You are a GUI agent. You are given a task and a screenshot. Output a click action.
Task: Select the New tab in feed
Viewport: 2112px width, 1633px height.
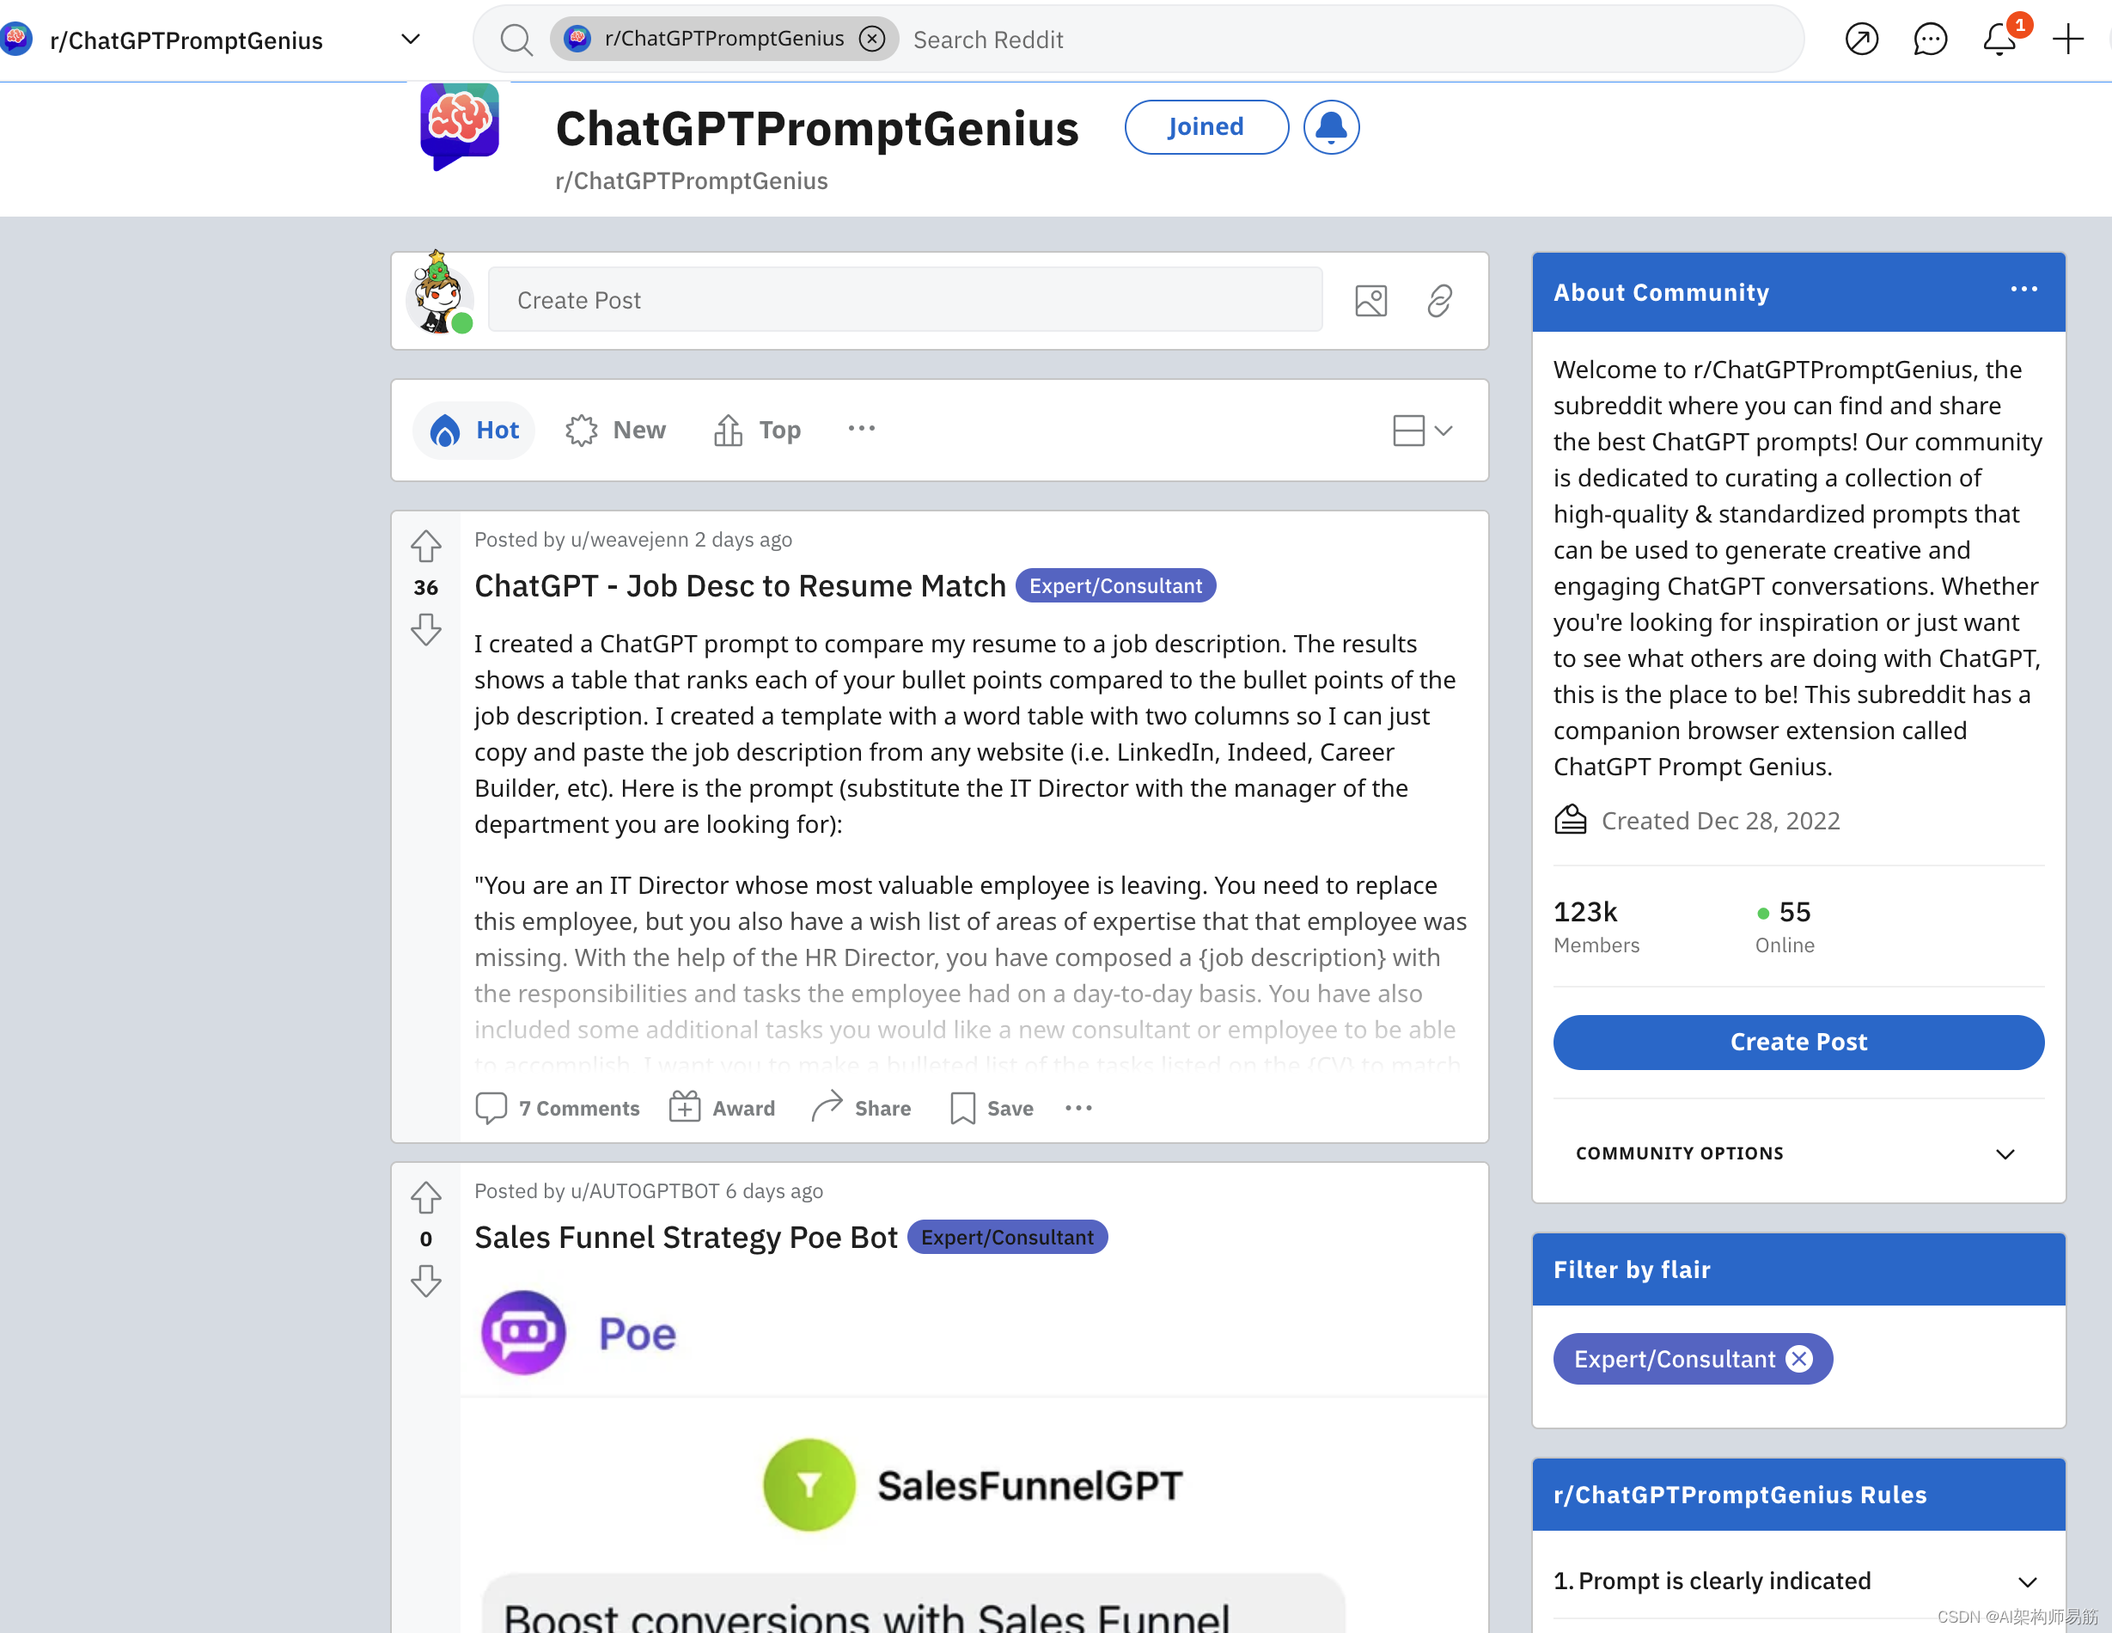point(638,429)
